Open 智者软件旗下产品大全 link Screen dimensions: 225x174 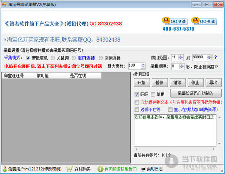pyautogui.click(x=34, y=24)
